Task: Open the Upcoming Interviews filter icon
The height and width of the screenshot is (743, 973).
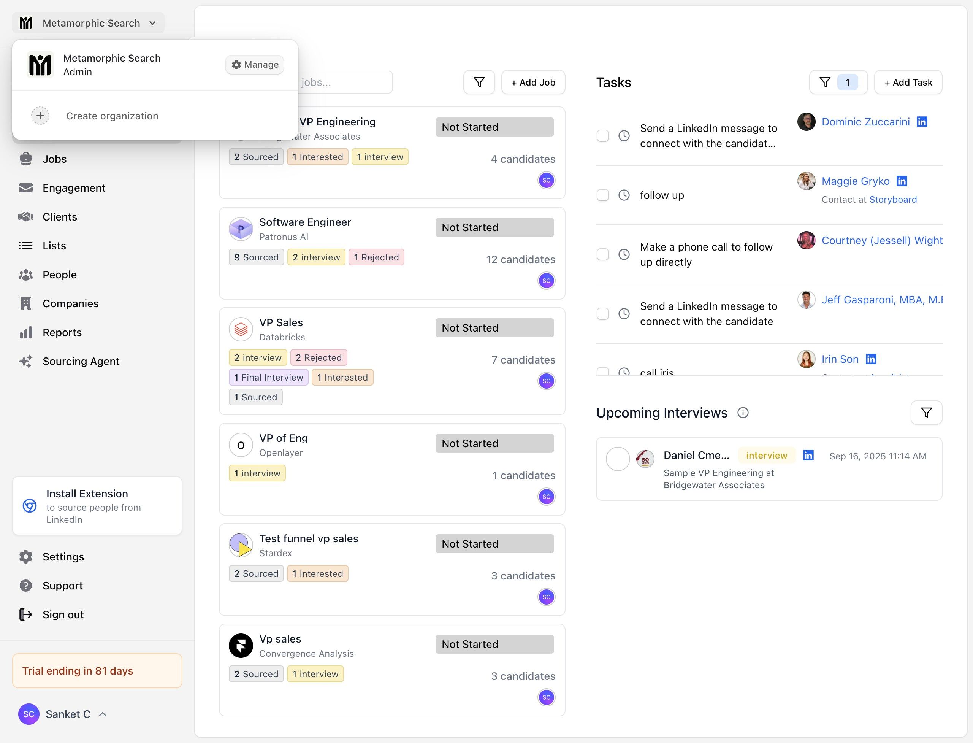Action: [926, 413]
